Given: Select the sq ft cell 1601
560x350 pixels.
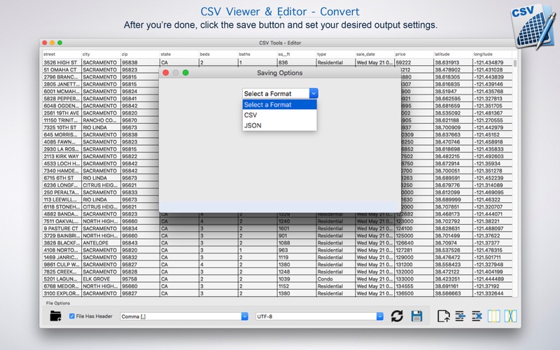Looking at the screenshot, I should [x=297, y=229].
